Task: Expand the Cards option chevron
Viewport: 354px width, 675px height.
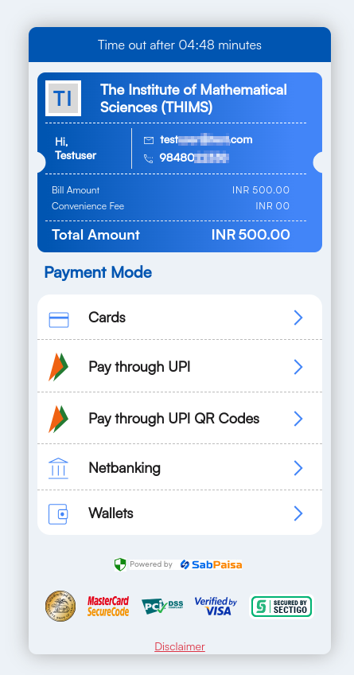Action: (x=298, y=318)
